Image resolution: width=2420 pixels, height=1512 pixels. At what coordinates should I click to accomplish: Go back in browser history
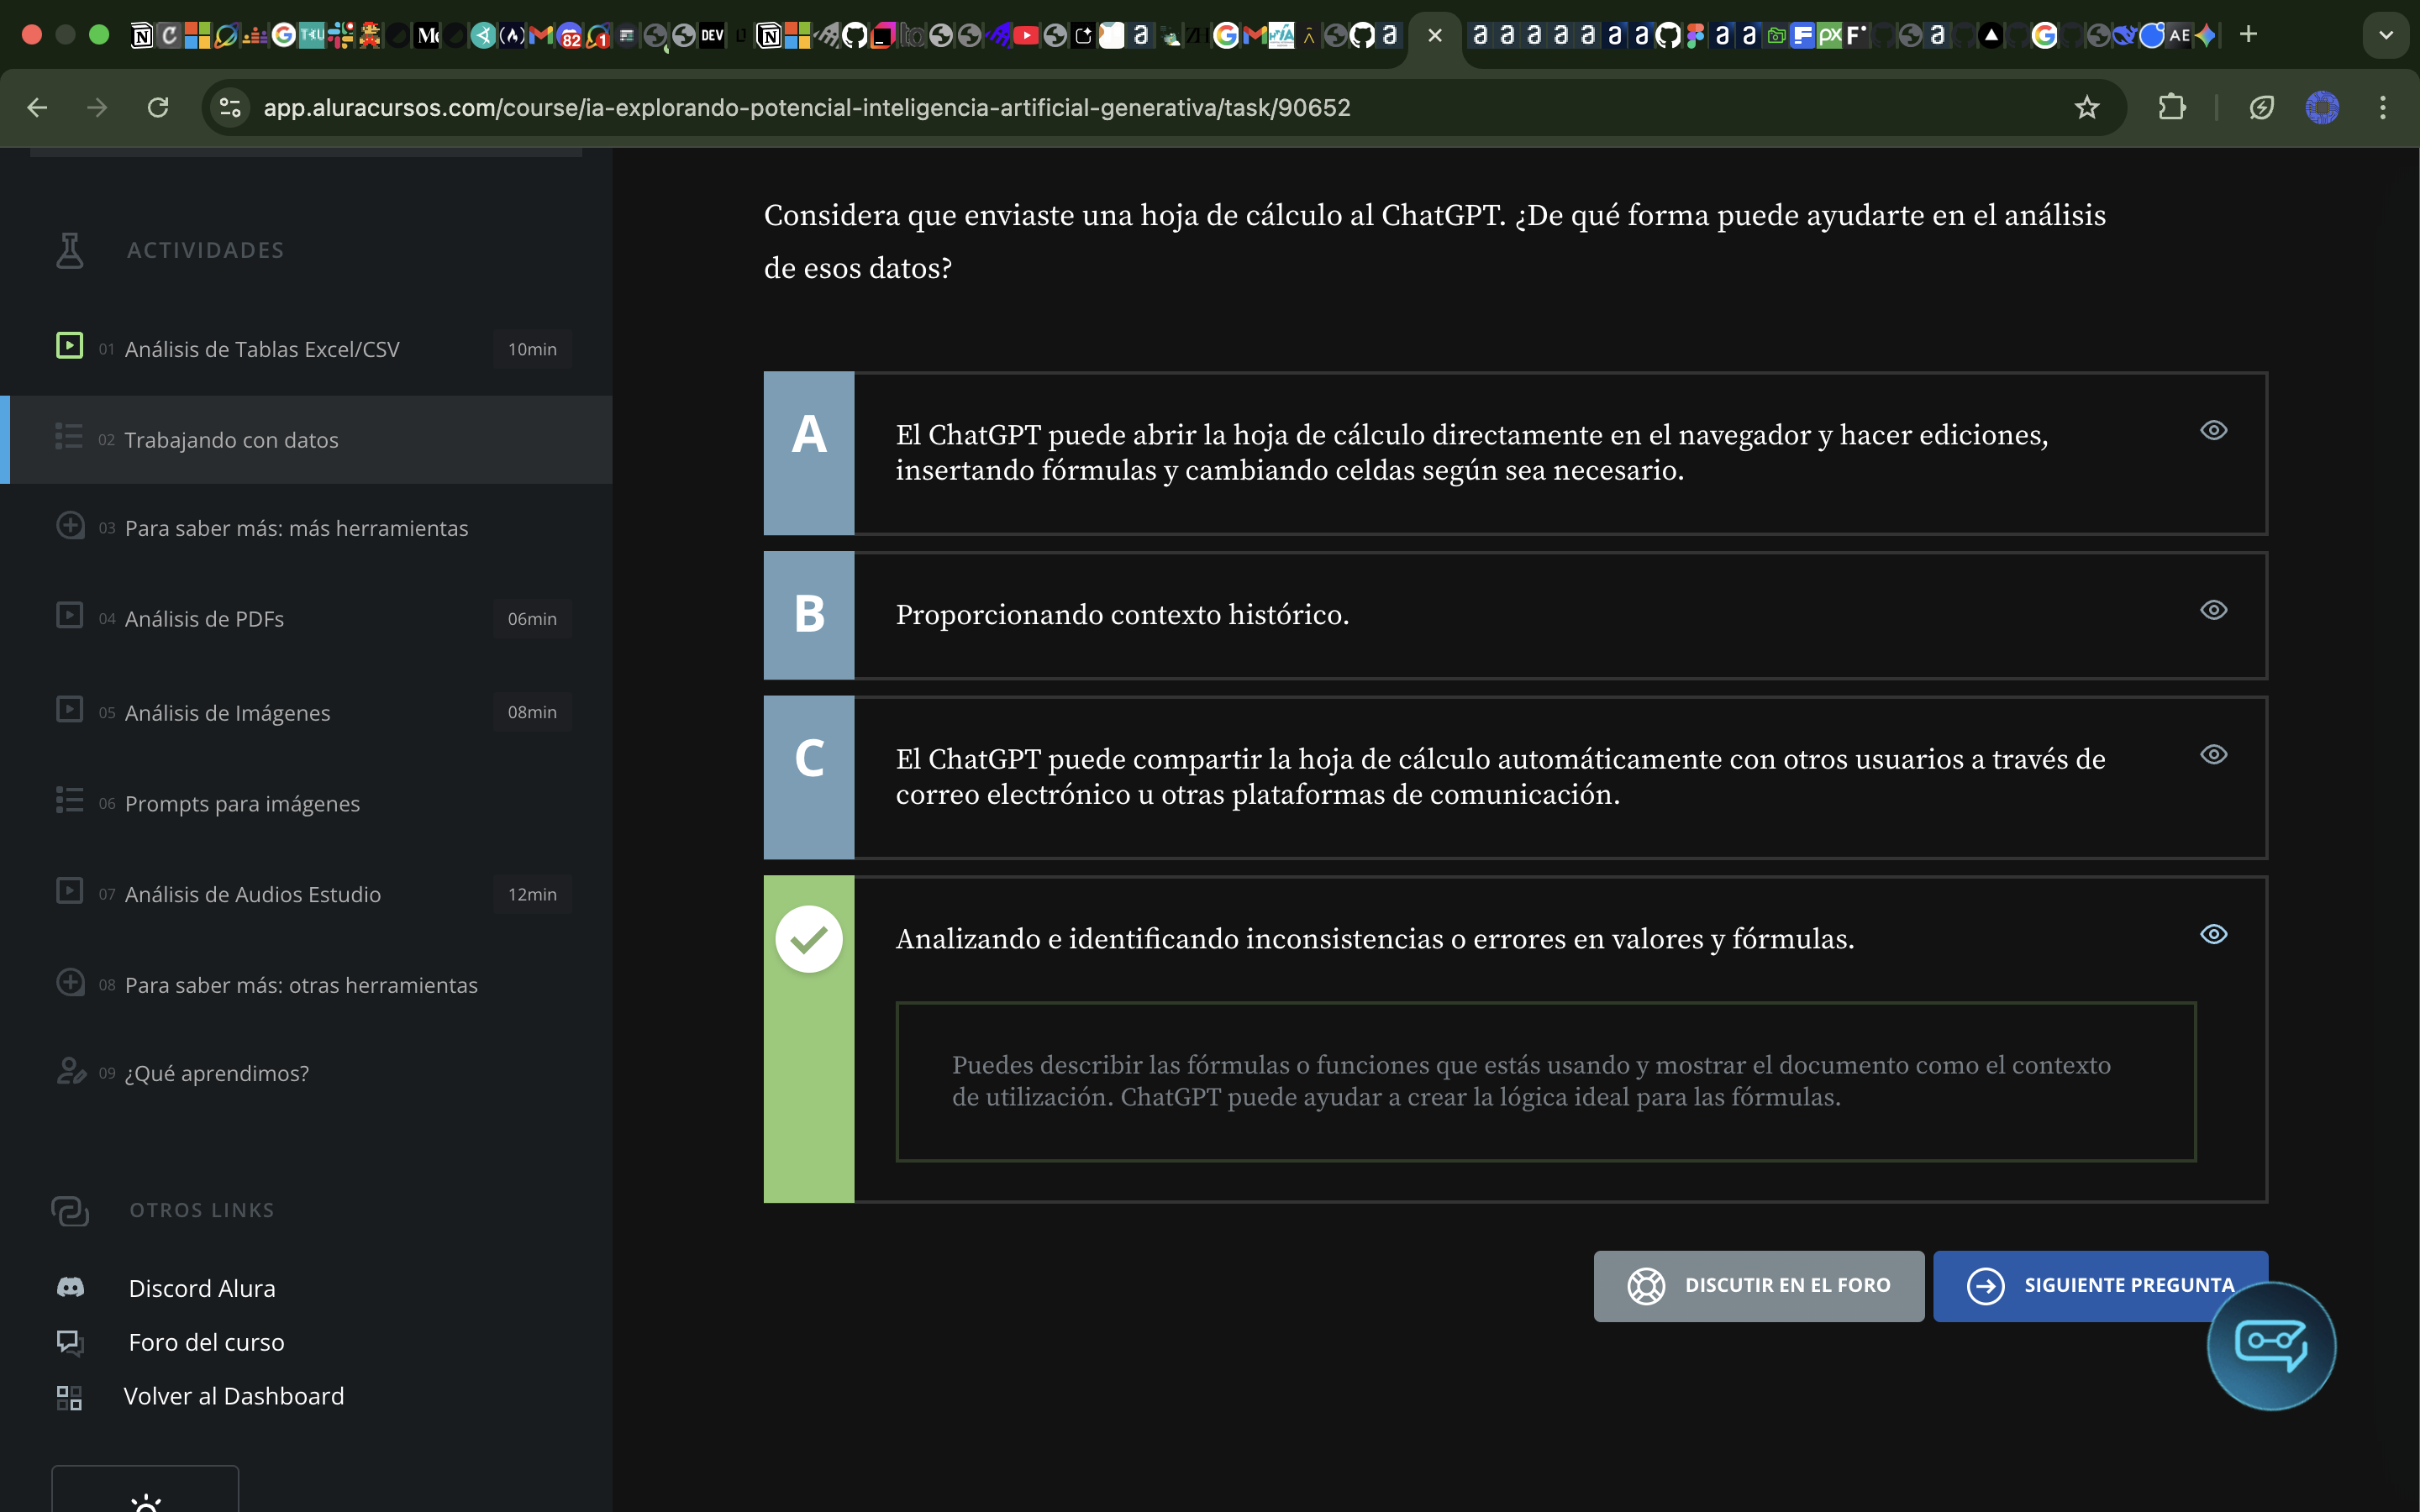[x=37, y=107]
